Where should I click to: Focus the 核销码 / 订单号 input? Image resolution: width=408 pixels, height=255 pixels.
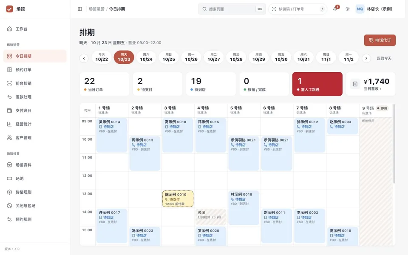tap(297, 9)
